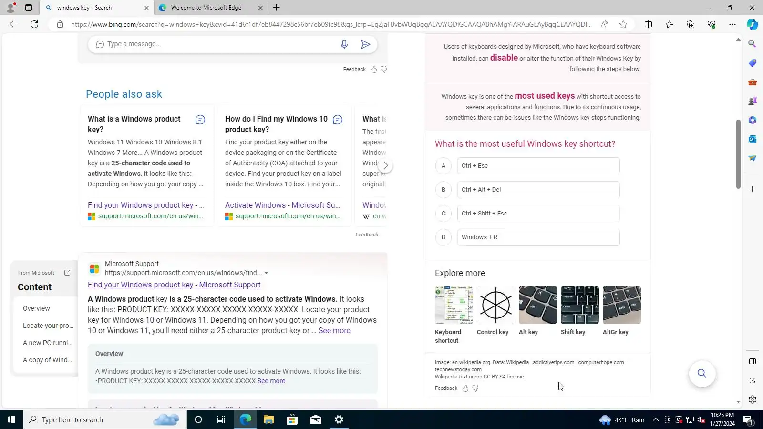
Task: Show hidden system tray icons chevron
Action: click(x=656, y=420)
